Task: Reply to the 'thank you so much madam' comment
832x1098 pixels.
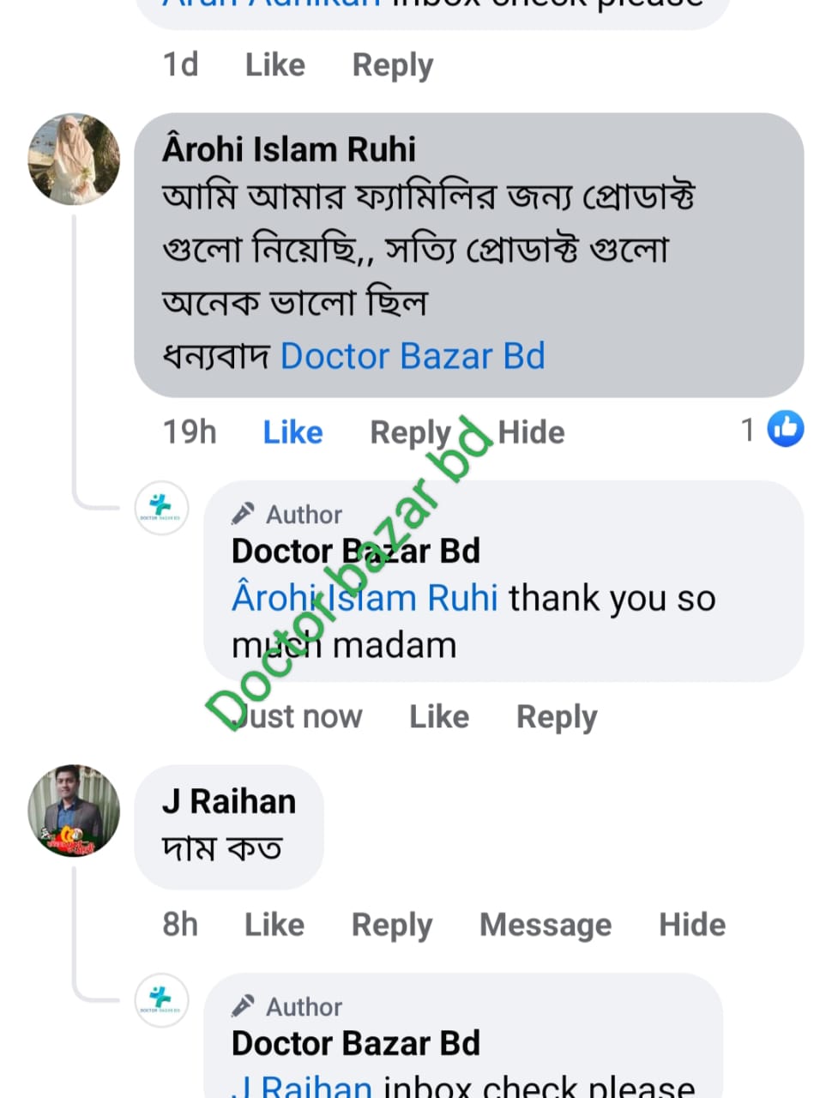Action: tap(556, 717)
